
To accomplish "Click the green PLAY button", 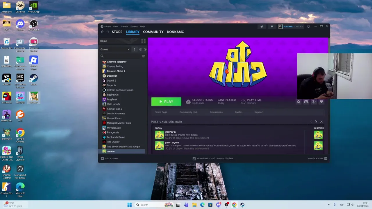I will click(166, 102).
